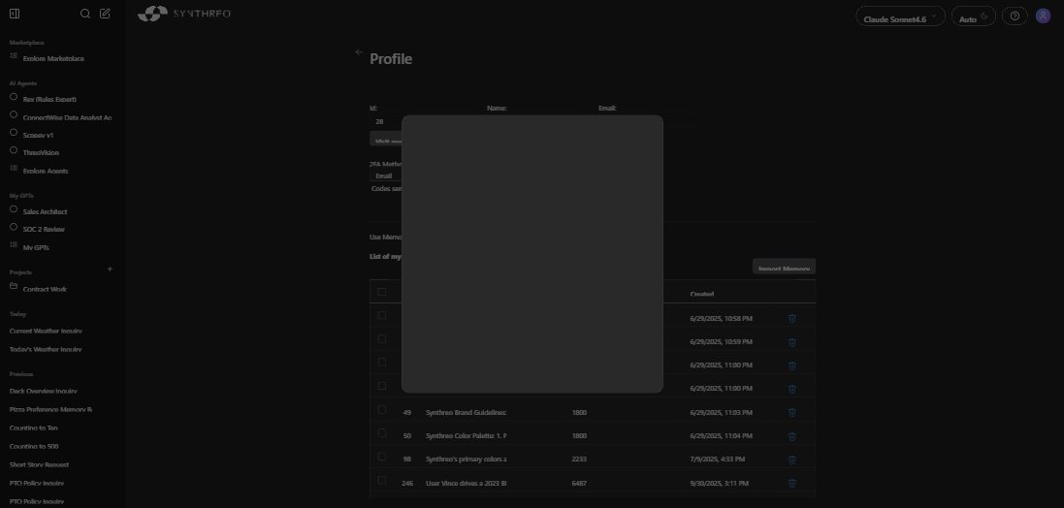Viewport: 1064px width, 508px height.
Task: Check the box for memory 98
Action: click(382, 456)
